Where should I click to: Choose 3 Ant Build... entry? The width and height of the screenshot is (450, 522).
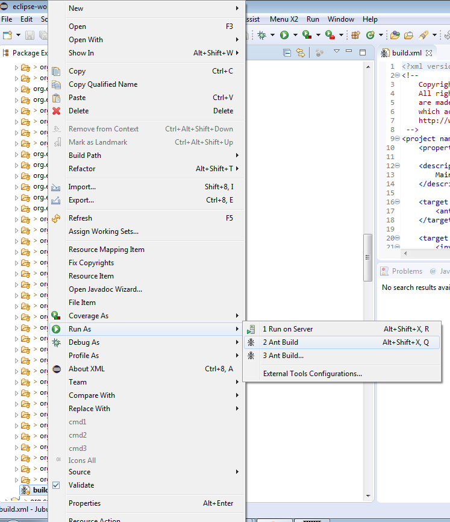342,356
